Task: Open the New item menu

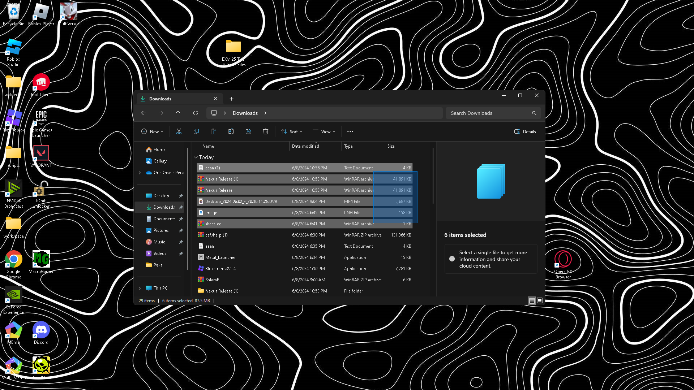Action: coord(152,131)
